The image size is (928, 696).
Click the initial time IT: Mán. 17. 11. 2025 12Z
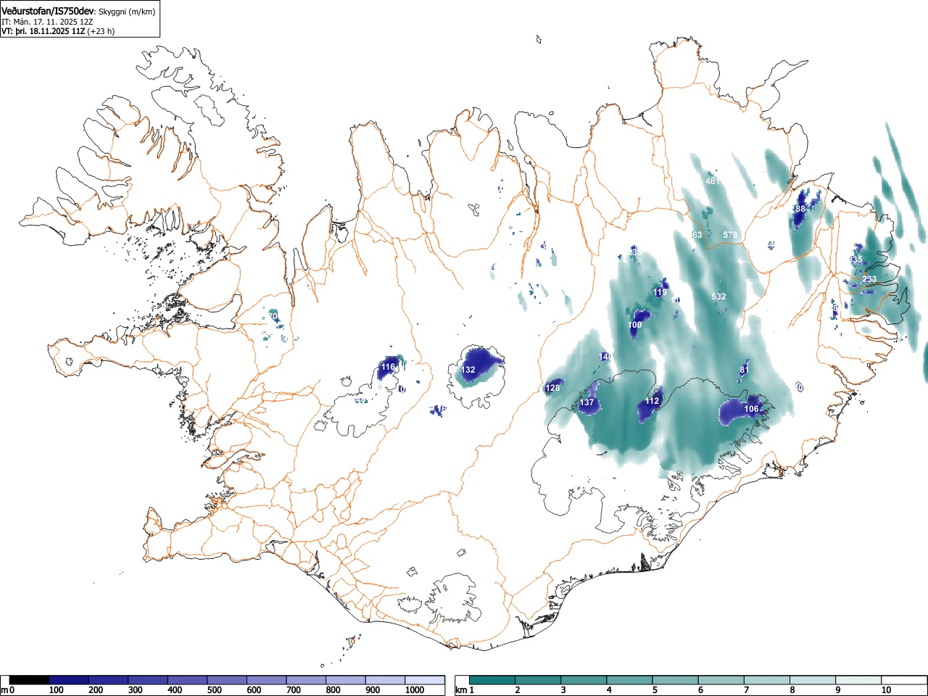click(48, 22)
